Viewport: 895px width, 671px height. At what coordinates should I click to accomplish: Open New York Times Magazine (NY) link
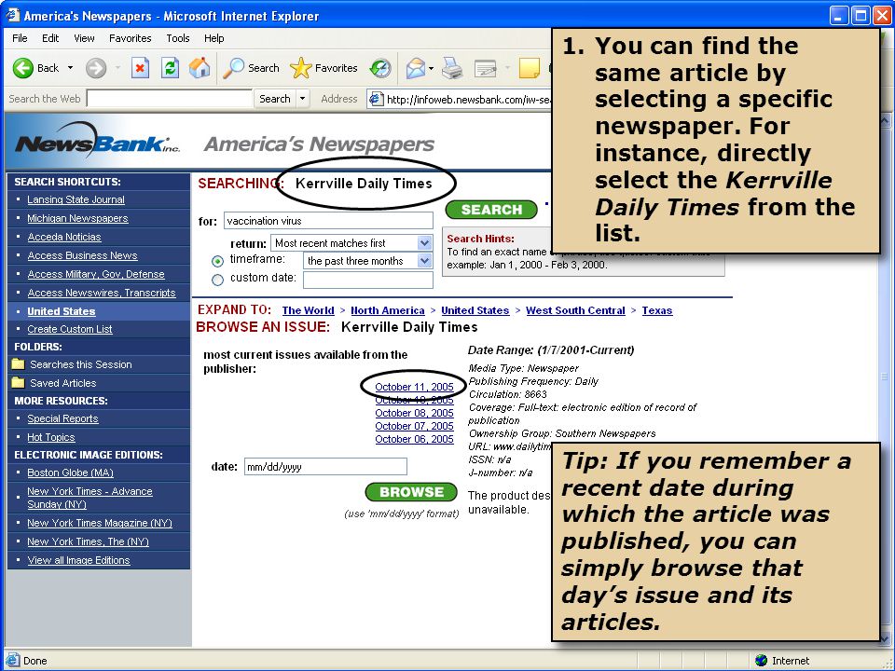point(100,523)
